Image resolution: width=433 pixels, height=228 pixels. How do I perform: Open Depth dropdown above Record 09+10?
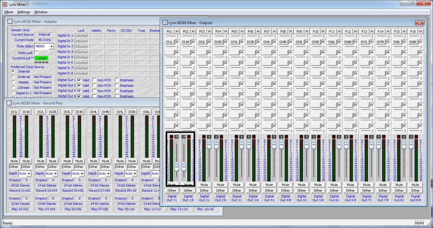pos(135,174)
